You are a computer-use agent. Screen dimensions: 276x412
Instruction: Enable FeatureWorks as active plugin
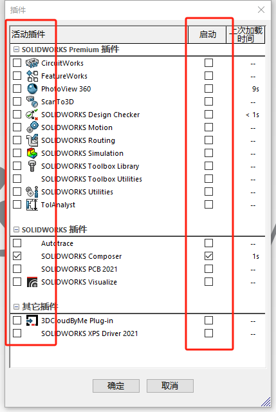pos(17,76)
